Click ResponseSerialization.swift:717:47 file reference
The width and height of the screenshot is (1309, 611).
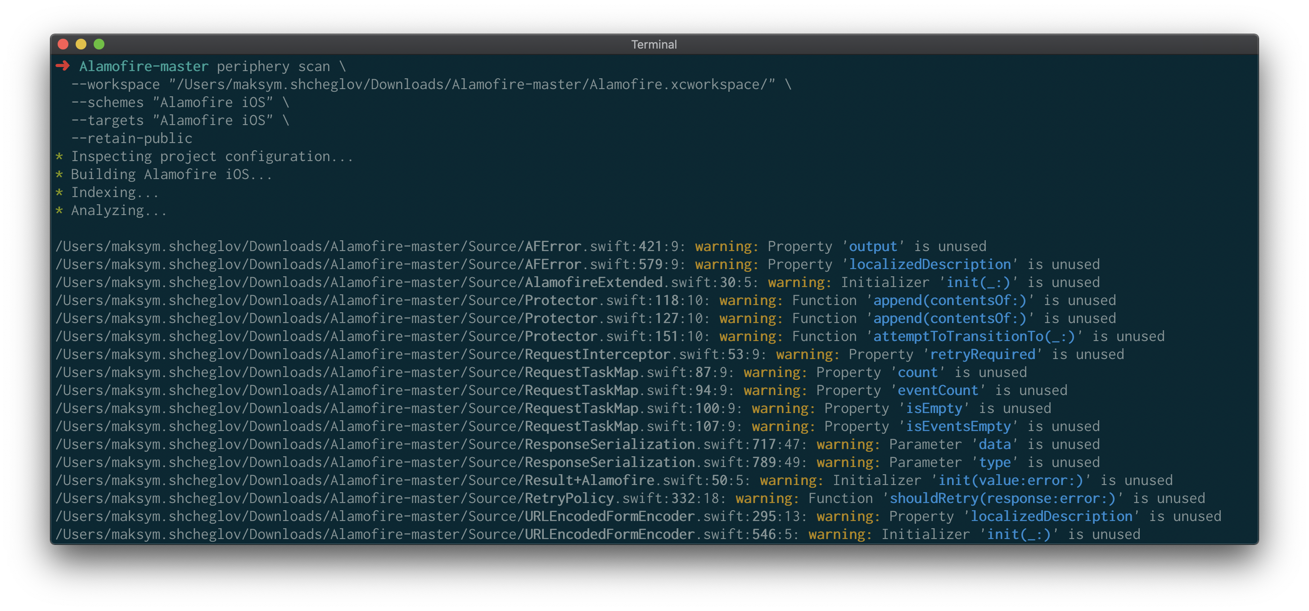coord(431,445)
